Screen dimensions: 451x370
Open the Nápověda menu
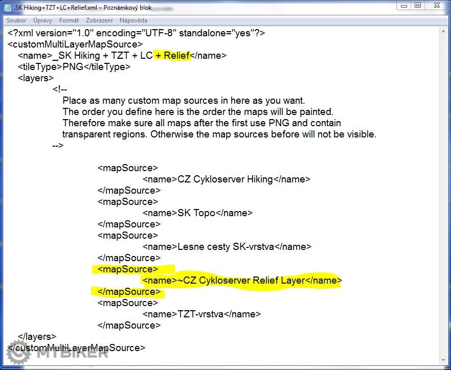tap(133, 20)
